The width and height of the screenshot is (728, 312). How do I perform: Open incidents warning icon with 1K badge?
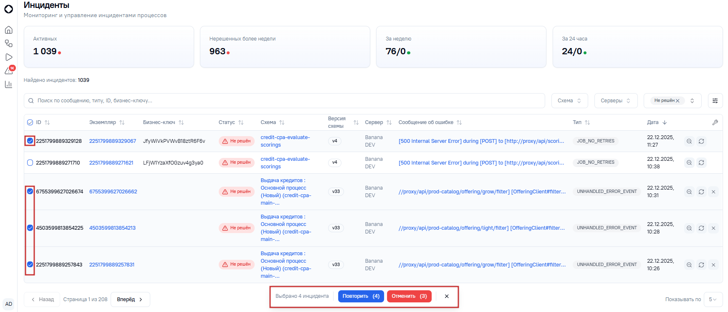[x=8, y=71]
